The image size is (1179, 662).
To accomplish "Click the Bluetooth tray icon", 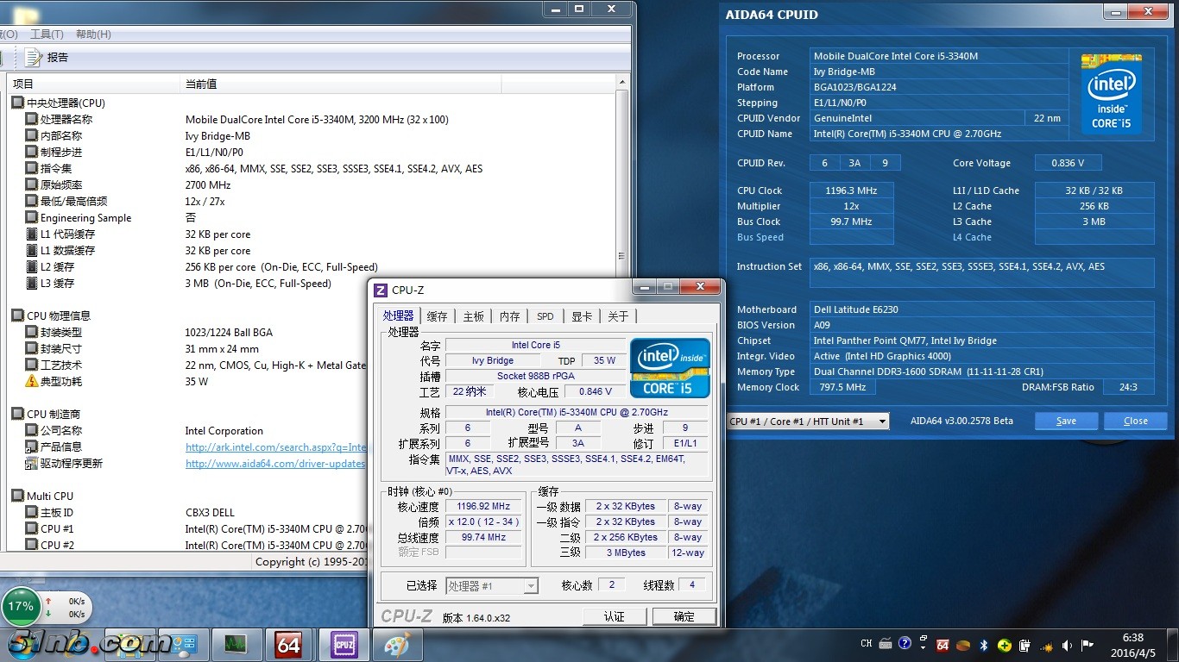I will click(x=983, y=645).
